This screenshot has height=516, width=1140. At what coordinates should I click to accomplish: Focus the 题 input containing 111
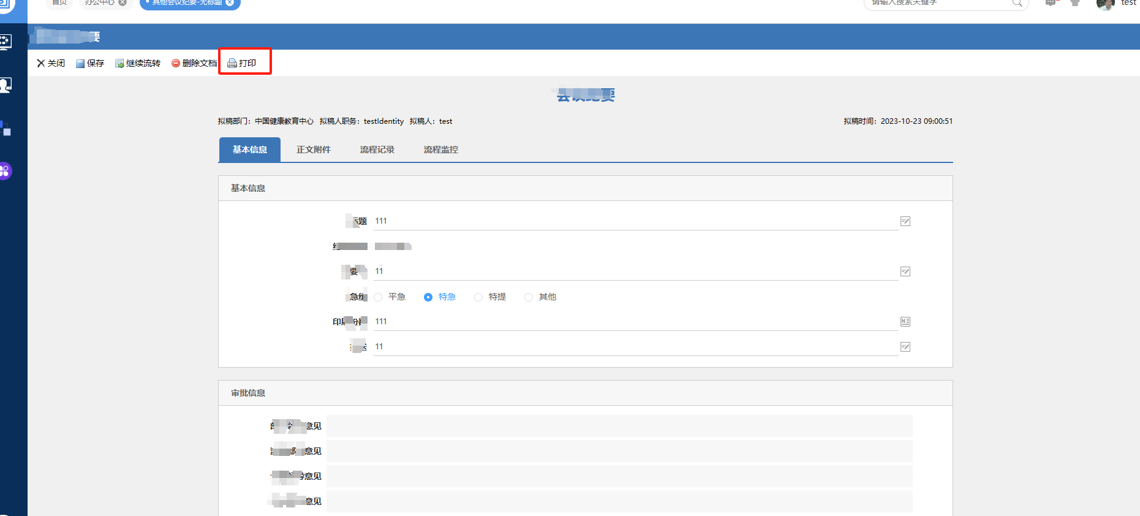click(636, 221)
